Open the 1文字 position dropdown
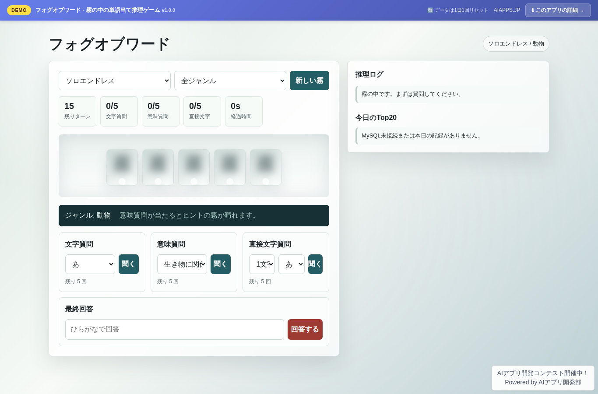Viewport: 598px width, 394px height. pos(262,264)
